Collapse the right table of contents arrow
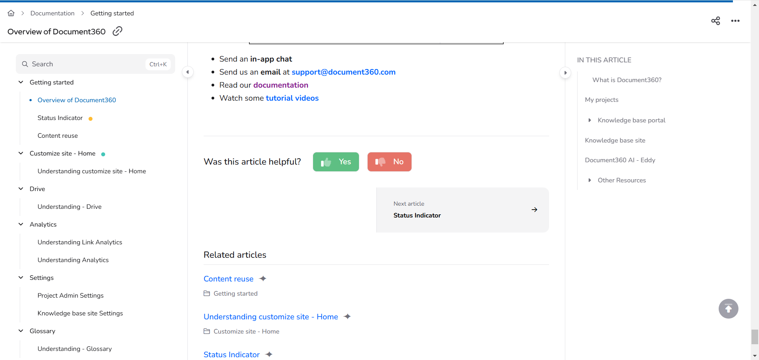The height and width of the screenshot is (360, 759). tap(565, 73)
